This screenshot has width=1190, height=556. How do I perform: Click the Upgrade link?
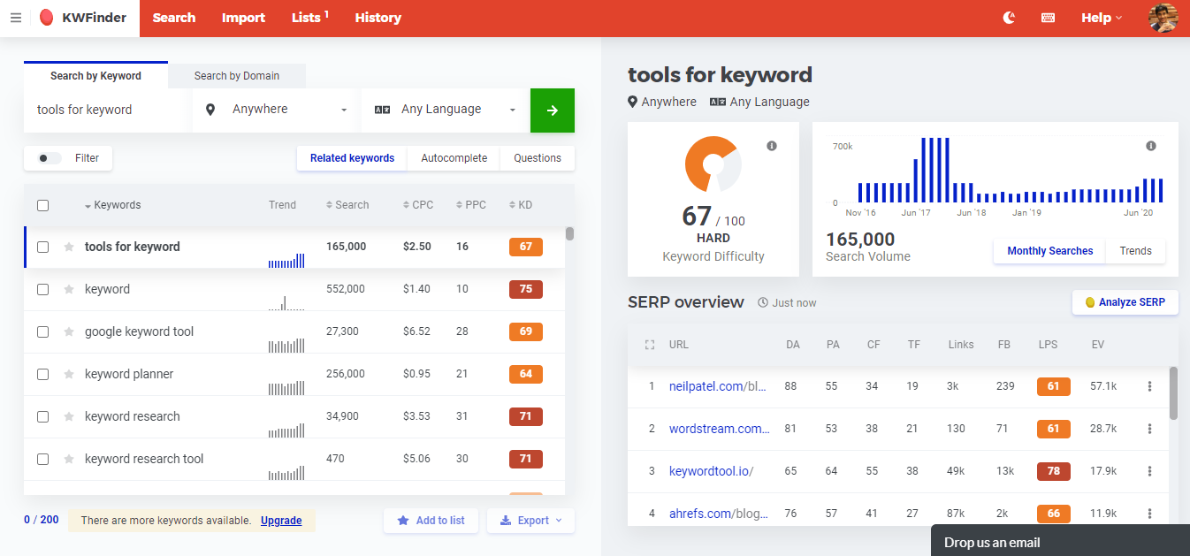click(281, 521)
